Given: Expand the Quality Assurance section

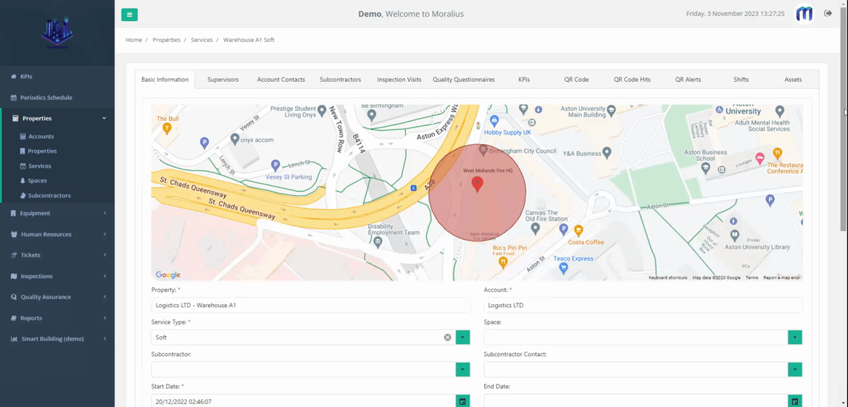Looking at the screenshot, I should [x=57, y=297].
